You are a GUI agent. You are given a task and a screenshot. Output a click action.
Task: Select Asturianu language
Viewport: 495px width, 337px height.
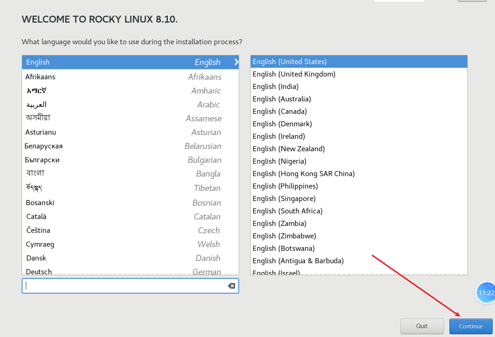point(130,132)
